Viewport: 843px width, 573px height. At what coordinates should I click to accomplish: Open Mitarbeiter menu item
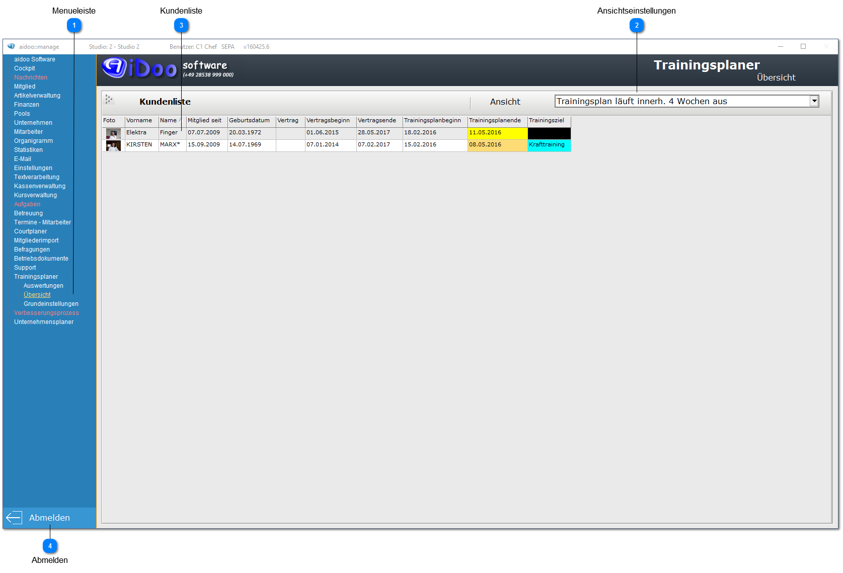[x=29, y=132]
